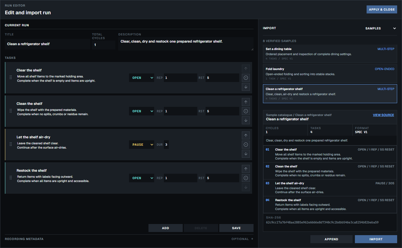Select the Clean a refrigerator shelf sample card
402x248 pixels.
330,94
